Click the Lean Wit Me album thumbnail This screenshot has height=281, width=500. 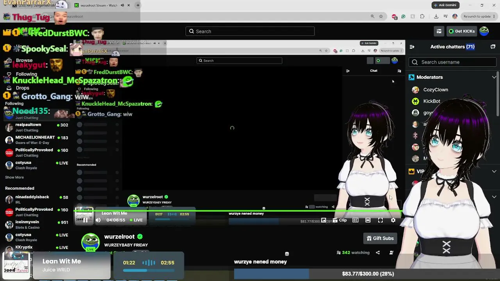coord(16,266)
